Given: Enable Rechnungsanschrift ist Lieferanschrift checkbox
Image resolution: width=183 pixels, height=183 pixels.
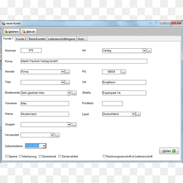Looking at the screenshot, I should [x=104, y=157].
